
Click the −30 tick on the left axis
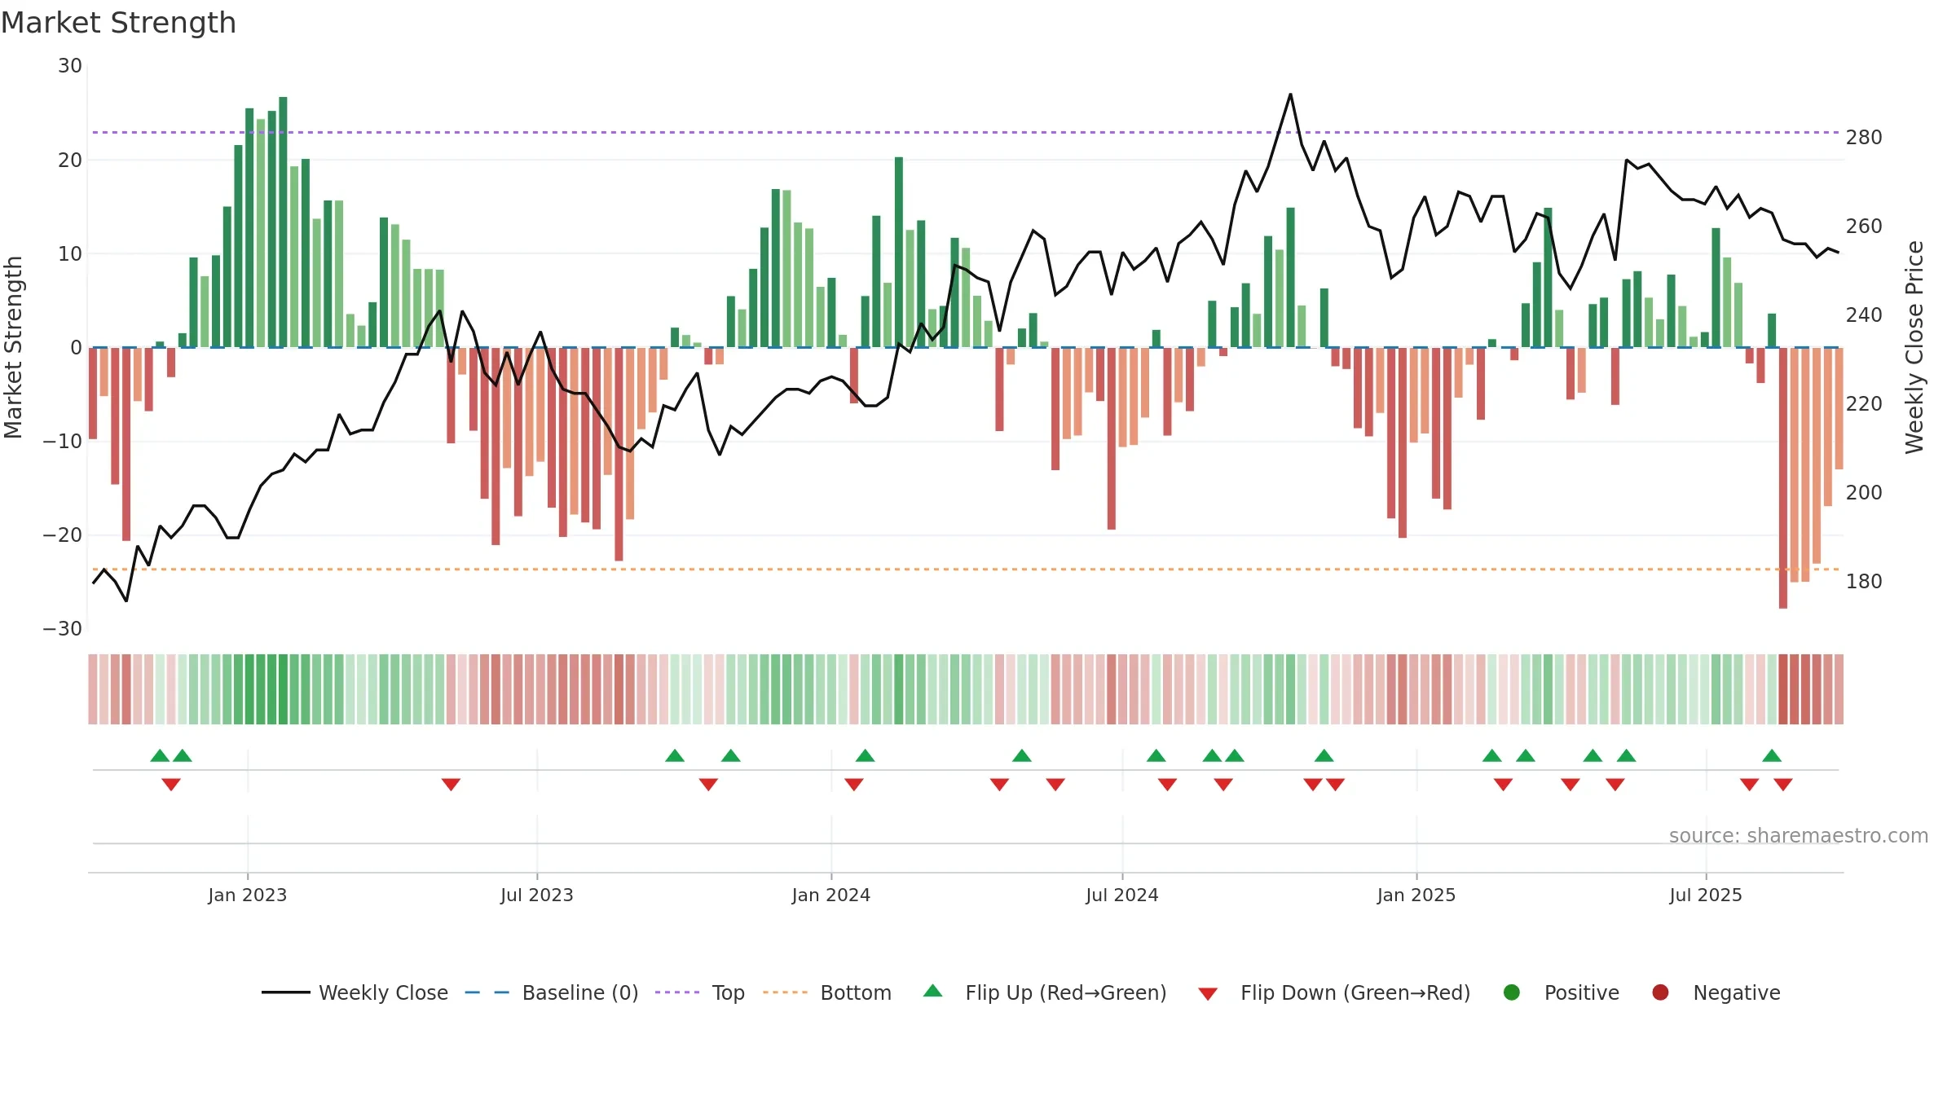[63, 629]
